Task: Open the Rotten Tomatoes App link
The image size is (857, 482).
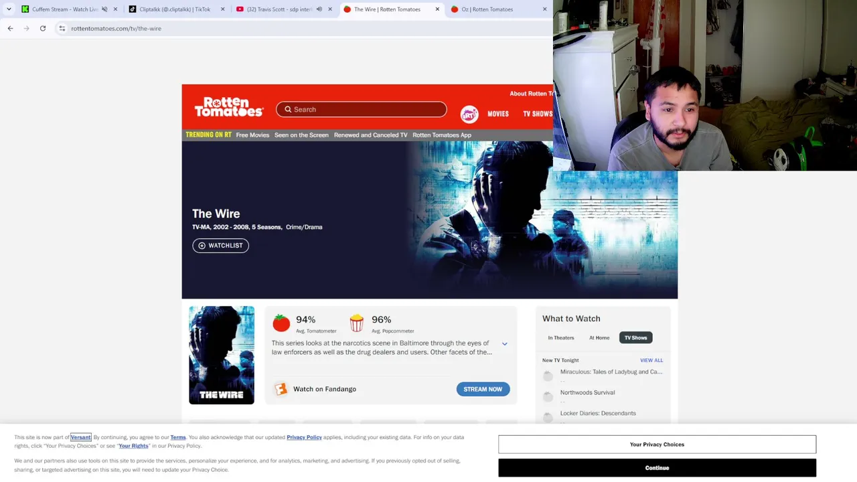Action: click(442, 135)
